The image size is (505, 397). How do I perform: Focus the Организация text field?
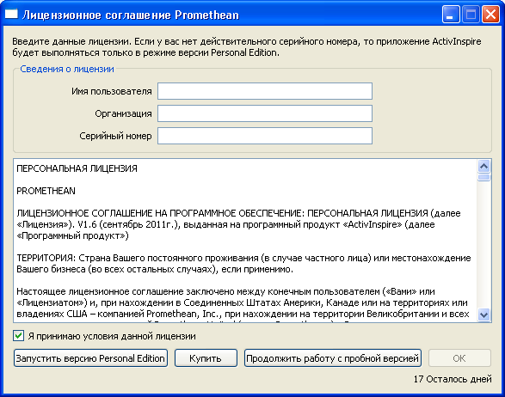(x=265, y=113)
